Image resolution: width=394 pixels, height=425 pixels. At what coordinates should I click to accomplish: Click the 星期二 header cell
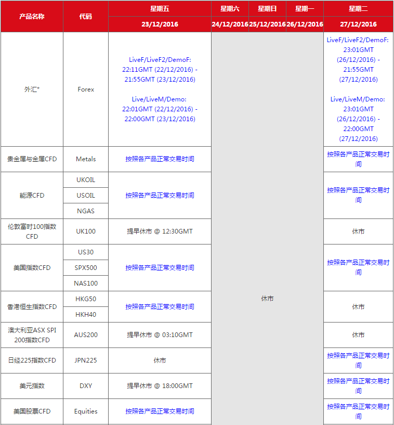click(358, 9)
